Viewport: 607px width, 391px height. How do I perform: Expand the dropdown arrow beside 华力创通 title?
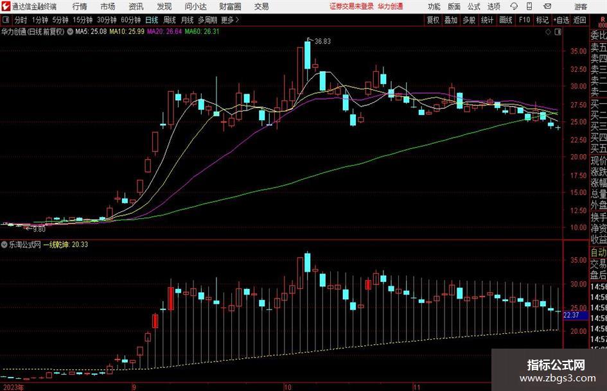tap(70, 31)
